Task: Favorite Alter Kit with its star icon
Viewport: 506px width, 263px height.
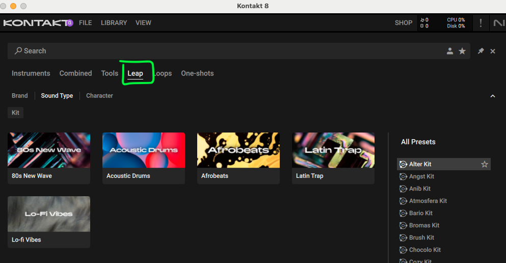Action: (x=485, y=164)
